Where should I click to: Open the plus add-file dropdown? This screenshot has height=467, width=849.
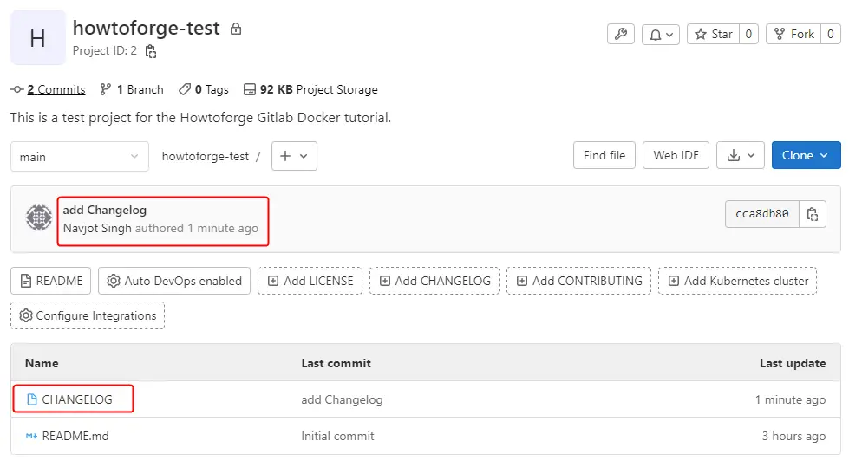[x=294, y=156]
